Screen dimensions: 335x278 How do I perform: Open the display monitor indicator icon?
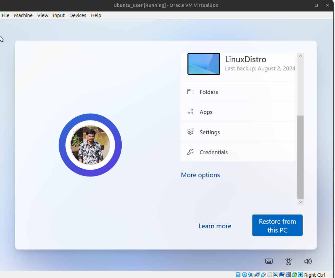[275, 275]
